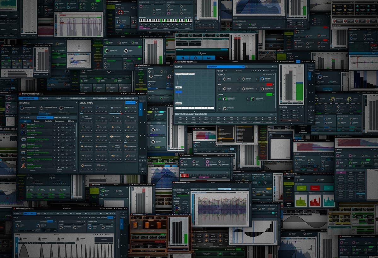Click MSoundFactory Output knob

click(x=243, y=79)
